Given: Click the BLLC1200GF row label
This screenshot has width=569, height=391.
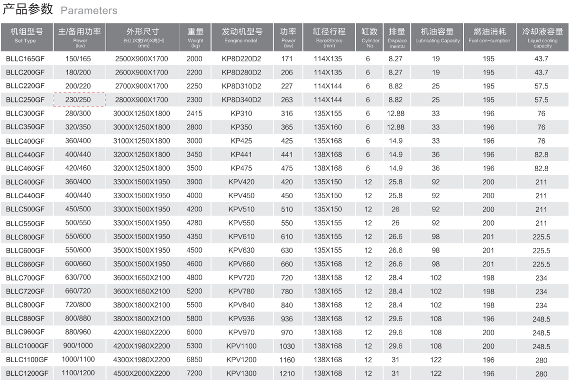Looking at the screenshot, I should tap(27, 373).
